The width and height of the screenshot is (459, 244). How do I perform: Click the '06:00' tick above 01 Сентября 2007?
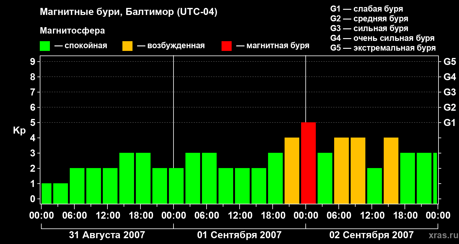click(207, 216)
